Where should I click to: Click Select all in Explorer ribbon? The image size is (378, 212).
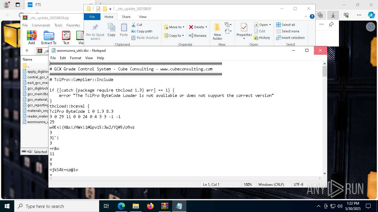click(x=286, y=25)
